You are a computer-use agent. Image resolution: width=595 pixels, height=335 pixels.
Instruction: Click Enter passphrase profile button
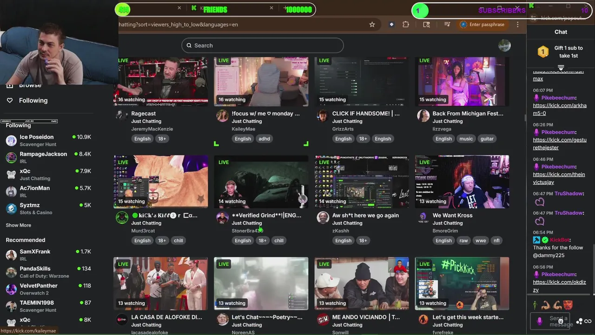pos(482,25)
